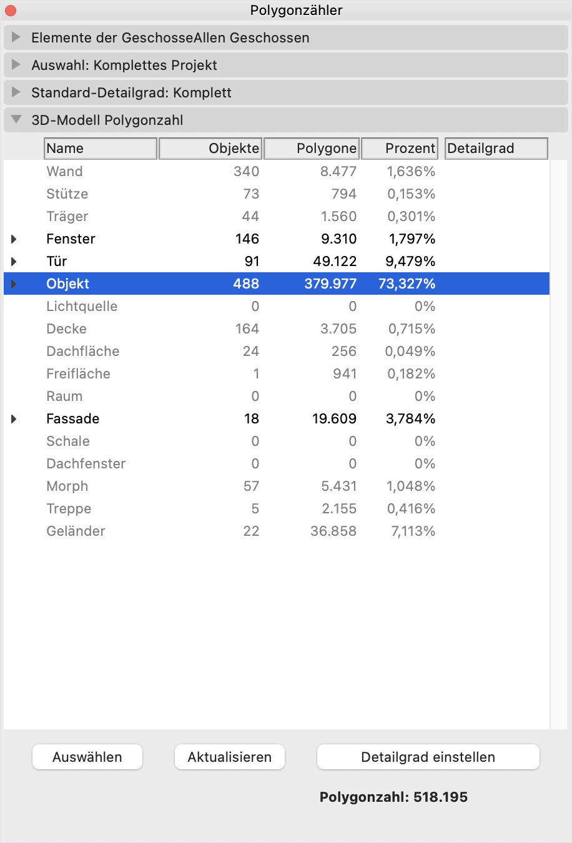Click 'Detailgrad einstellen' button
This screenshot has width=572, height=843.
pyautogui.click(x=428, y=757)
